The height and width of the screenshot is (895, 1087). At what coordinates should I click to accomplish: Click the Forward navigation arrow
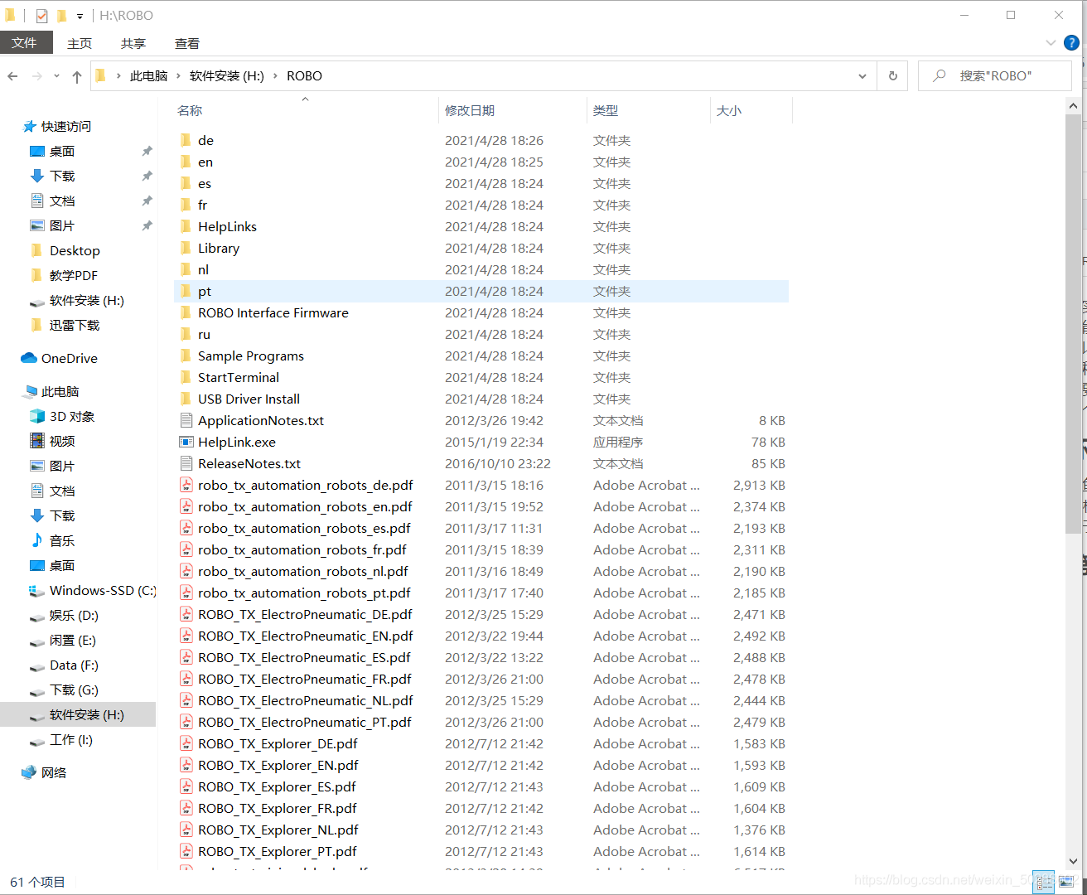[x=36, y=76]
